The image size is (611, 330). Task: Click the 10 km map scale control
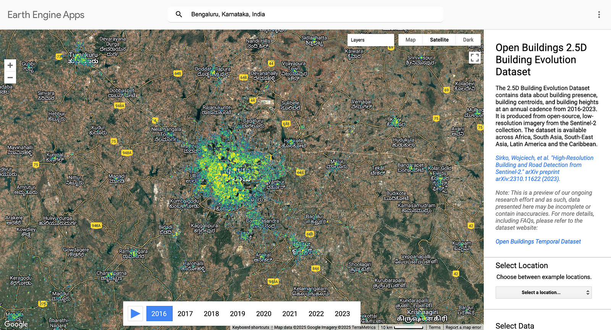click(402, 327)
